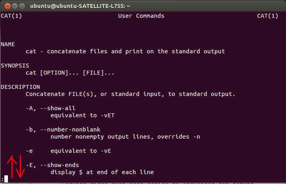The width and height of the screenshot is (286, 184).
Task: Click the pager prompt cursor block
Action: [x=6, y=179]
